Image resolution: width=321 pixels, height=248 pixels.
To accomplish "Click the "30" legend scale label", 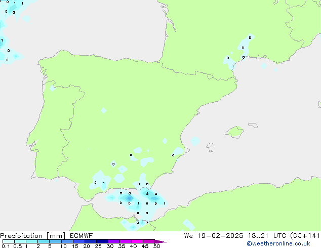I will click(x=110, y=246).
